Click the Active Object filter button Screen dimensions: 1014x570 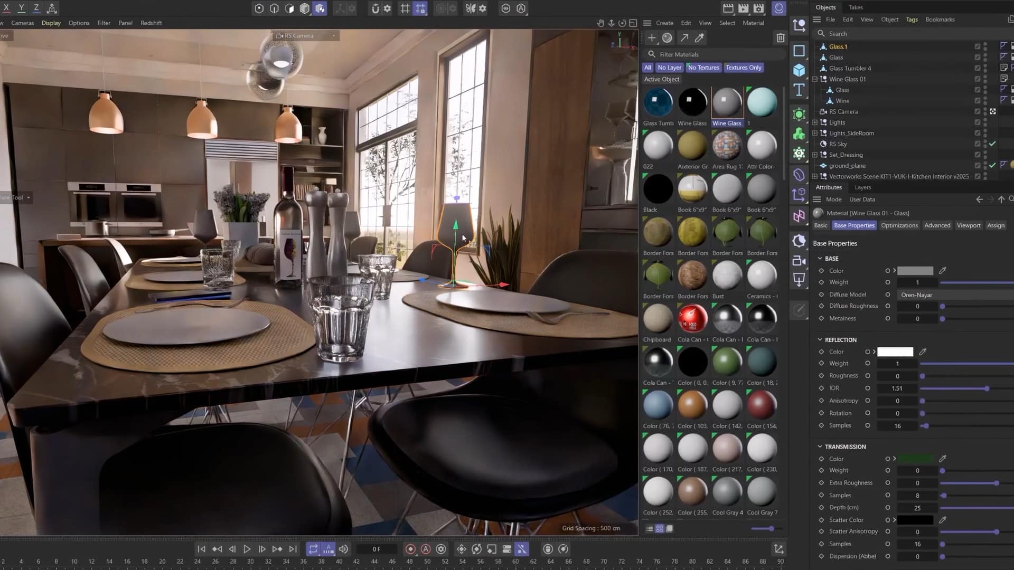661,79
